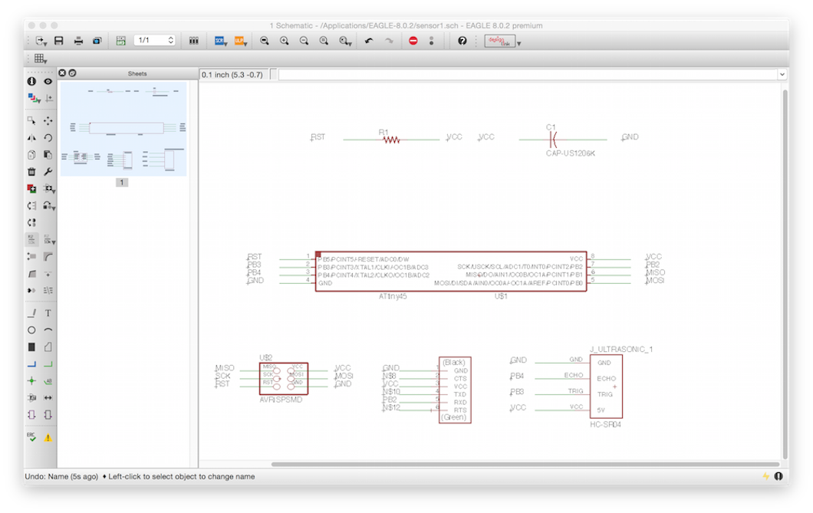The image size is (813, 513).
Task: Open the Grid settings dropdown
Action: (41, 59)
